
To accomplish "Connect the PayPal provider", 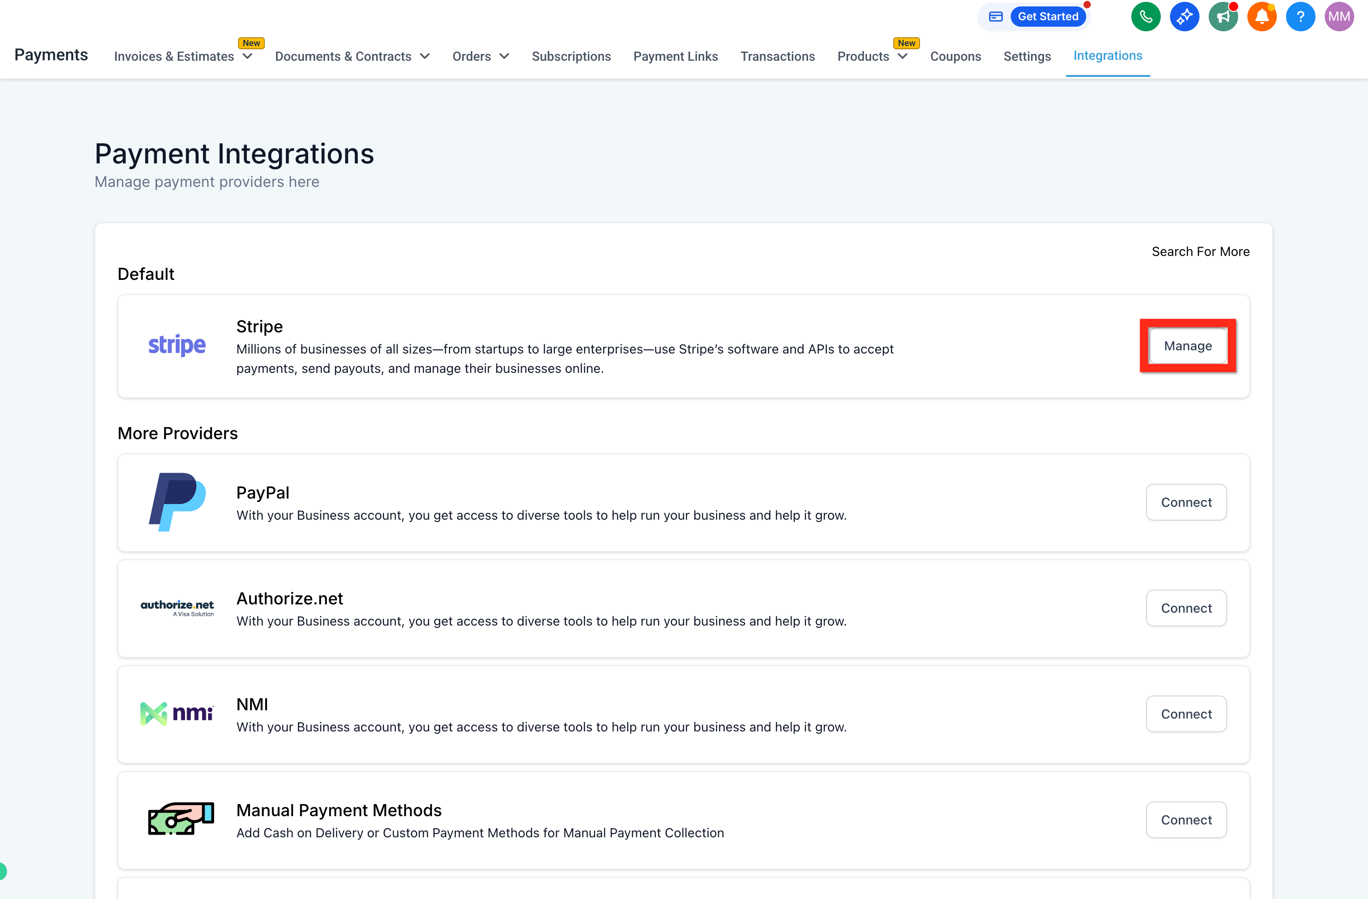I will coord(1187,502).
